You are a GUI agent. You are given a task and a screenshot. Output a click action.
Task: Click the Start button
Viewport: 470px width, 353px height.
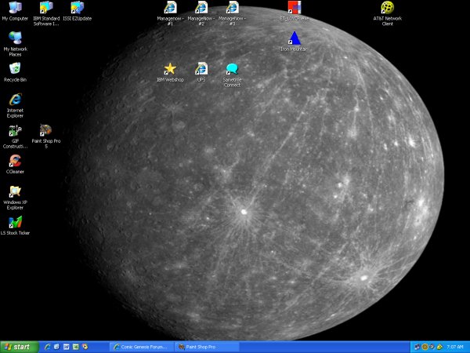(x=20, y=347)
